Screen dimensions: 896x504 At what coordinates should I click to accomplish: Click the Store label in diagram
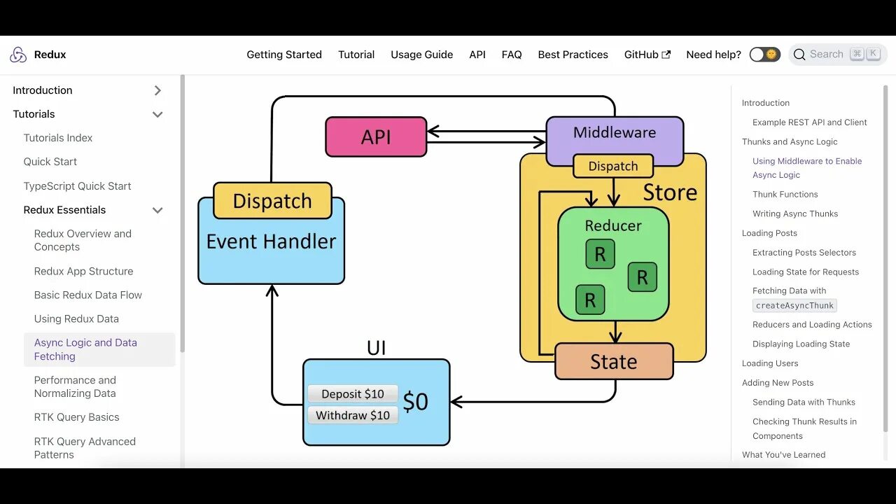point(670,192)
